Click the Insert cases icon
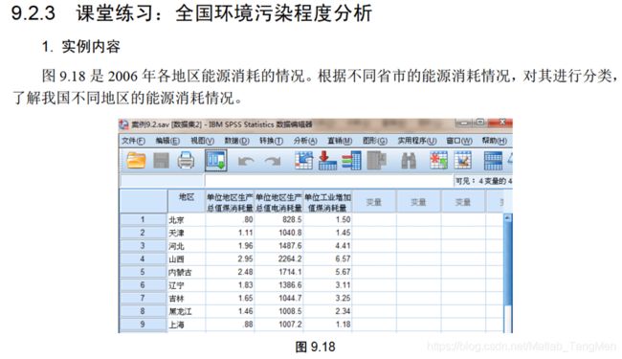Image resolution: width=622 pixels, height=359 pixels. click(438, 160)
